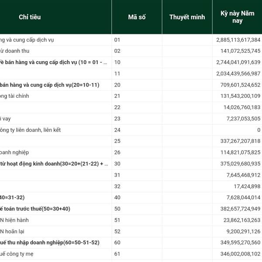Image resolution: width=262 pixels, height=262 pixels.
Task: Click the row label ending 'công ty mẹ'
Action: click(x=17, y=254)
